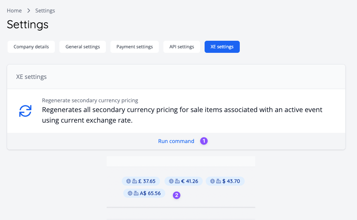The width and height of the screenshot is (357, 220).
Task: Open the General settings tab
Action: tap(82, 46)
